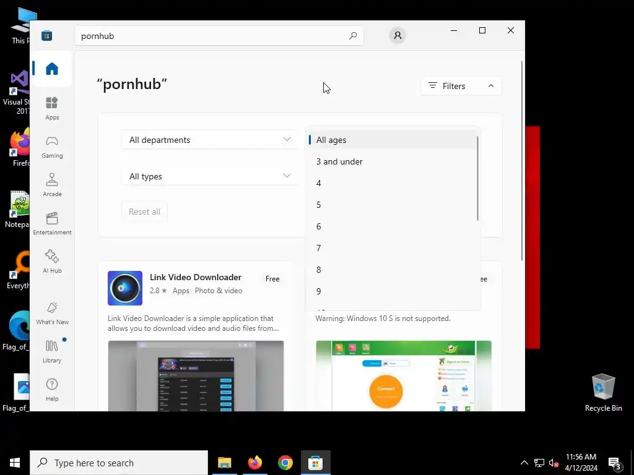Click the store search input field
The image size is (634, 475).
tap(219, 36)
